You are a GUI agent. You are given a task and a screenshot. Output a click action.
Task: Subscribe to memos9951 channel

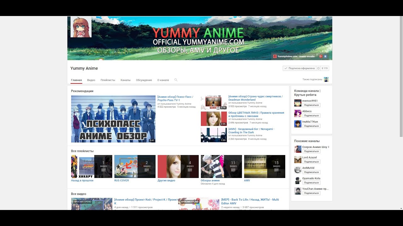tap(311, 105)
